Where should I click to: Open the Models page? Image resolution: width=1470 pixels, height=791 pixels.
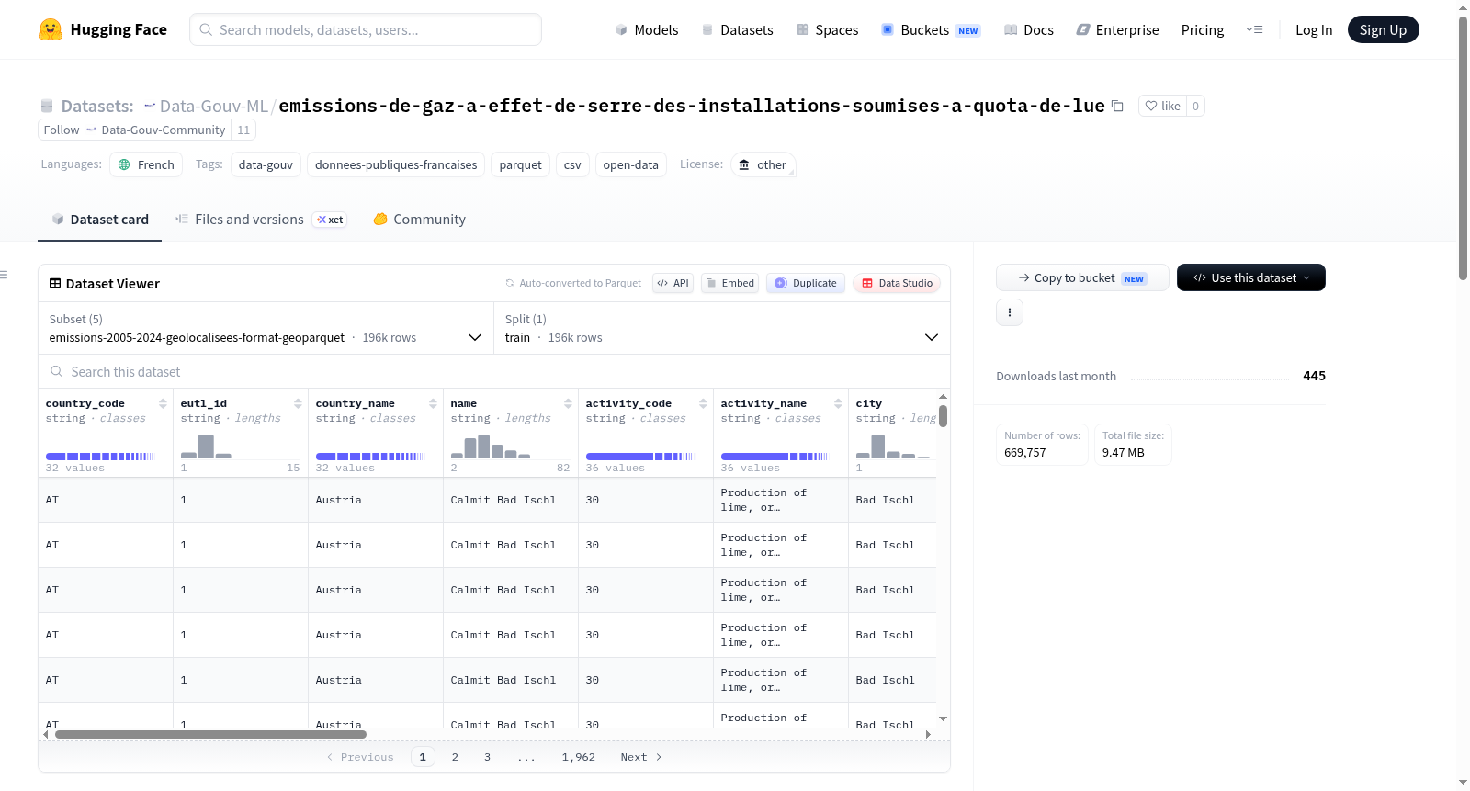pos(647,29)
